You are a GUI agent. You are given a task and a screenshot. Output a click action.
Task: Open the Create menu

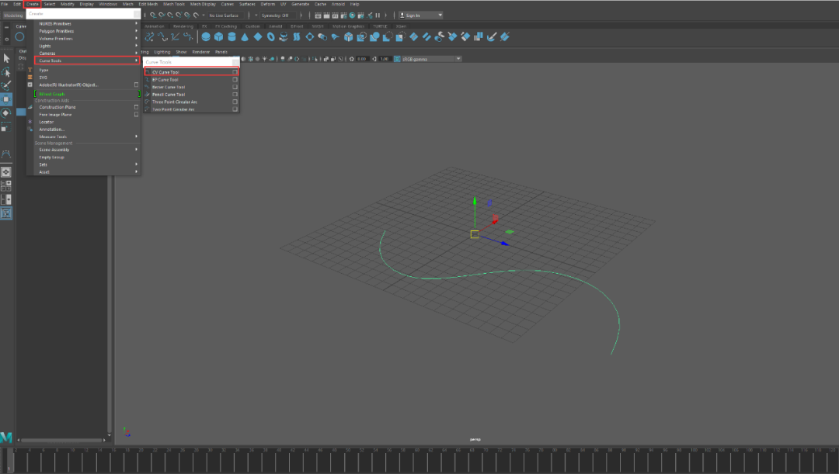(33, 5)
